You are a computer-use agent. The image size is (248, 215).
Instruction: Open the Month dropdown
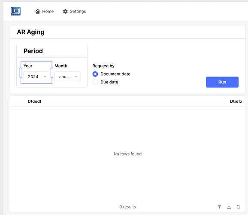67,77
